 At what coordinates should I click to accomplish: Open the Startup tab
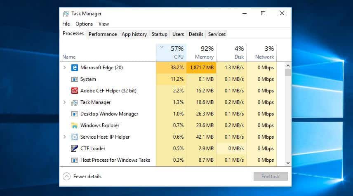160,34
